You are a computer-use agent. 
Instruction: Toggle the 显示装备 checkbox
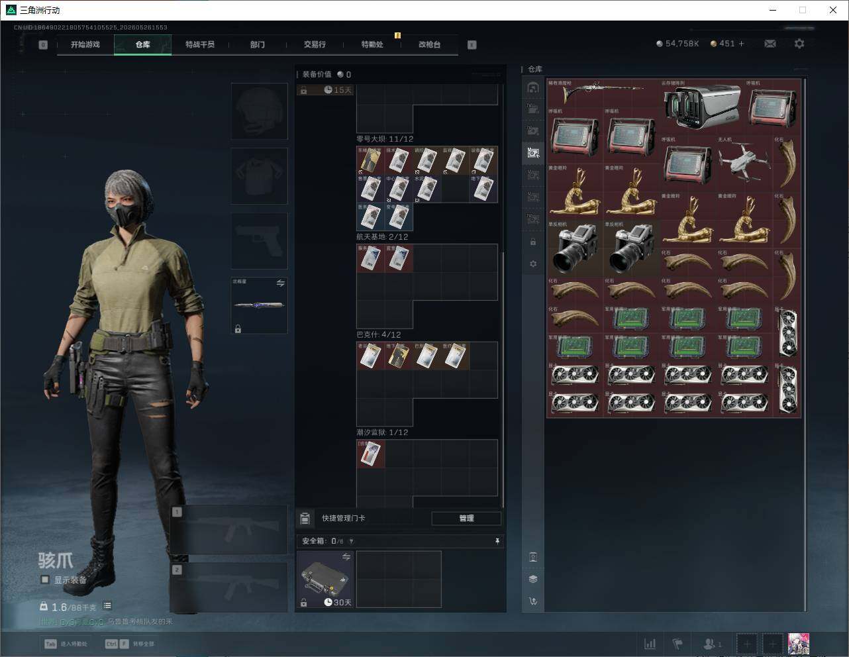(45, 580)
